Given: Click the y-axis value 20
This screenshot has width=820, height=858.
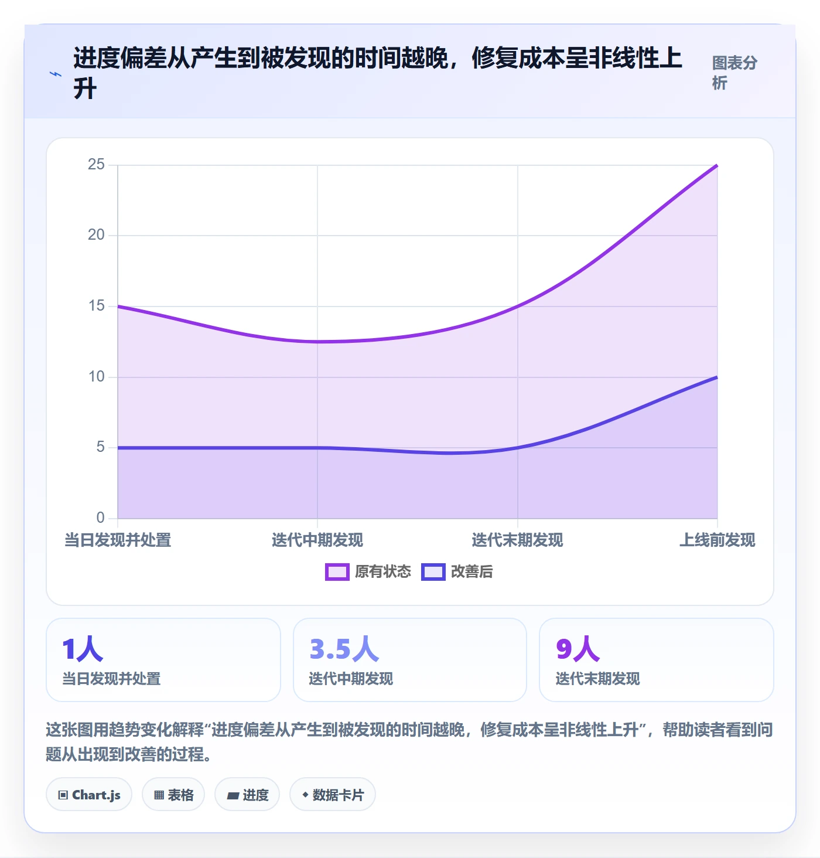Looking at the screenshot, I should coord(96,235).
